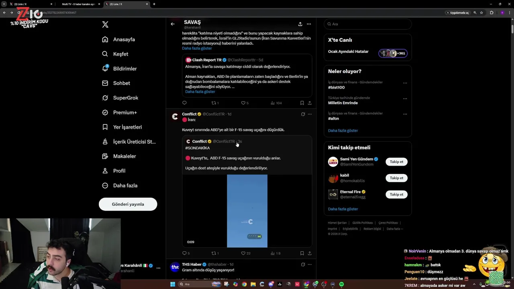Viewport: 514px width, 289px height.
Task: Open Bildirimler notifications
Action: click(119, 69)
